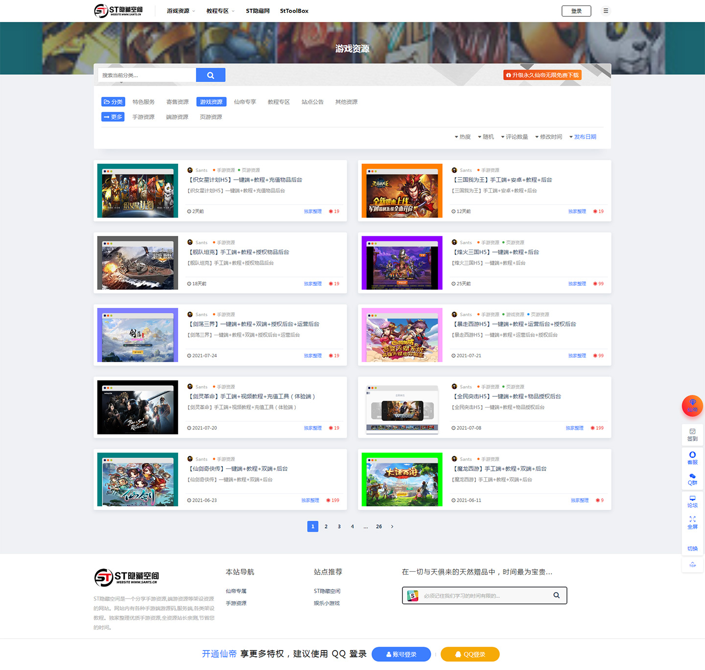Select 仙帝专享 category
The image size is (705, 670).
pyautogui.click(x=245, y=102)
